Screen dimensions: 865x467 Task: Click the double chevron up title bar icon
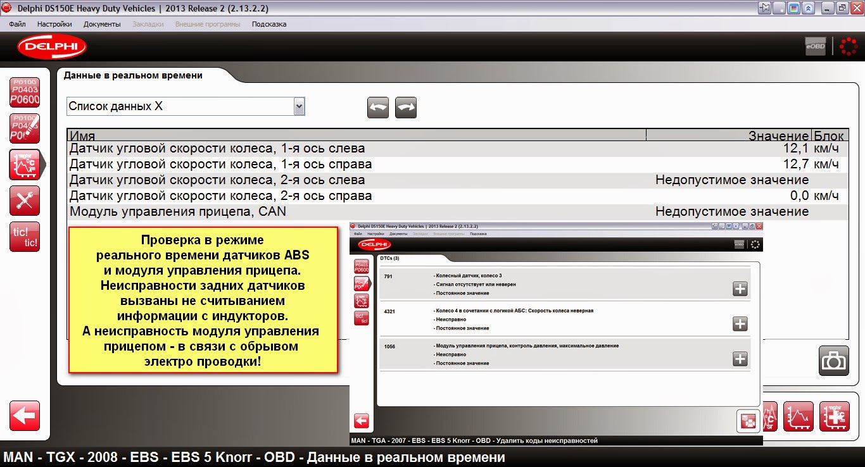(x=809, y=8)
